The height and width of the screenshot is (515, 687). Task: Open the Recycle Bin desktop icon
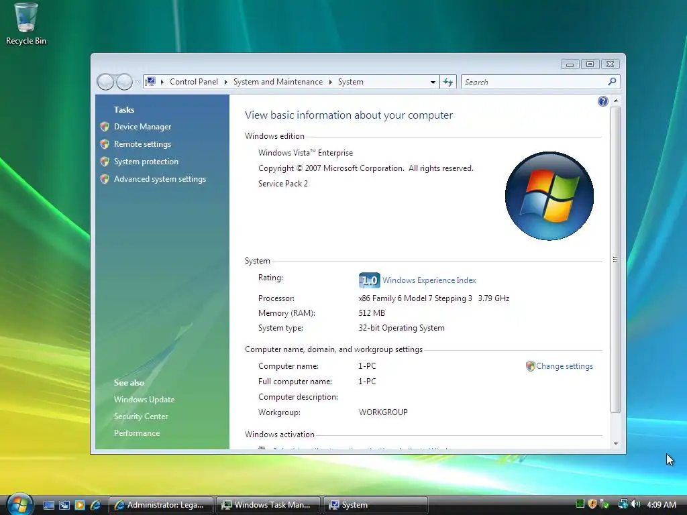[26, 25]
